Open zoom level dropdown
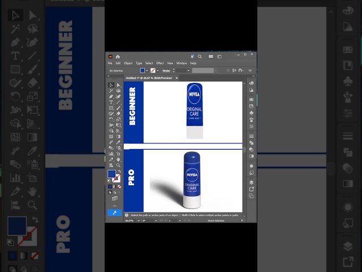Image resolution: width=362 pixels, height=272 pixels. click(139, 220)
